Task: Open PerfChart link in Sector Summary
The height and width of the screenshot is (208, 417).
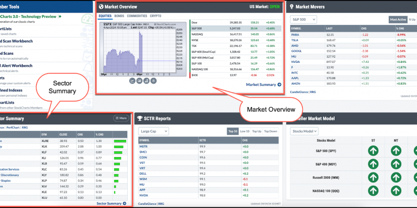Action: [x=13, y=127]
